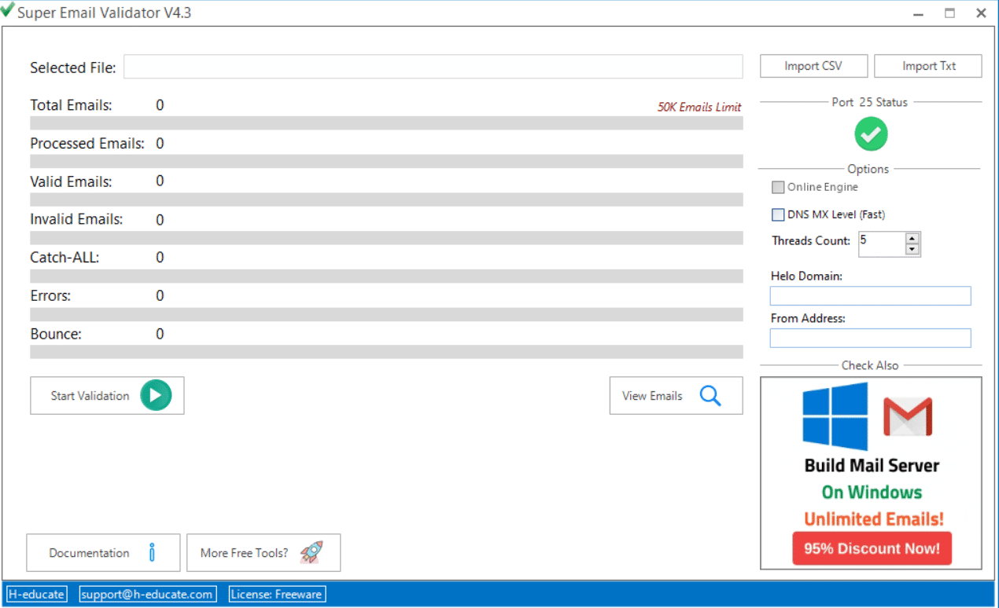This screenshot has height=608, width=999.
Task: Click the License: Freeware status entry
Action: tap(276, 594)
